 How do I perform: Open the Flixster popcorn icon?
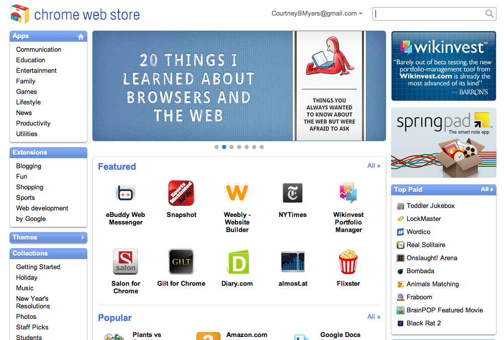point(348,262)
